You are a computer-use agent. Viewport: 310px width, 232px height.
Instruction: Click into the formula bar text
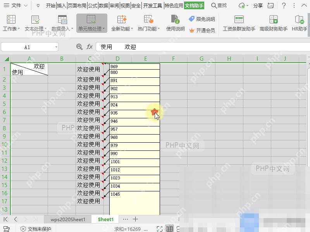203,47
